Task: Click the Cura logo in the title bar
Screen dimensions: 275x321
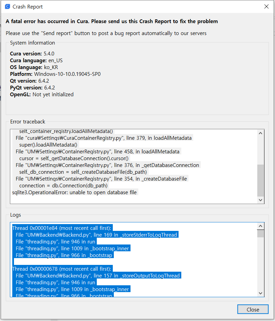Action: tap(7, 6)
